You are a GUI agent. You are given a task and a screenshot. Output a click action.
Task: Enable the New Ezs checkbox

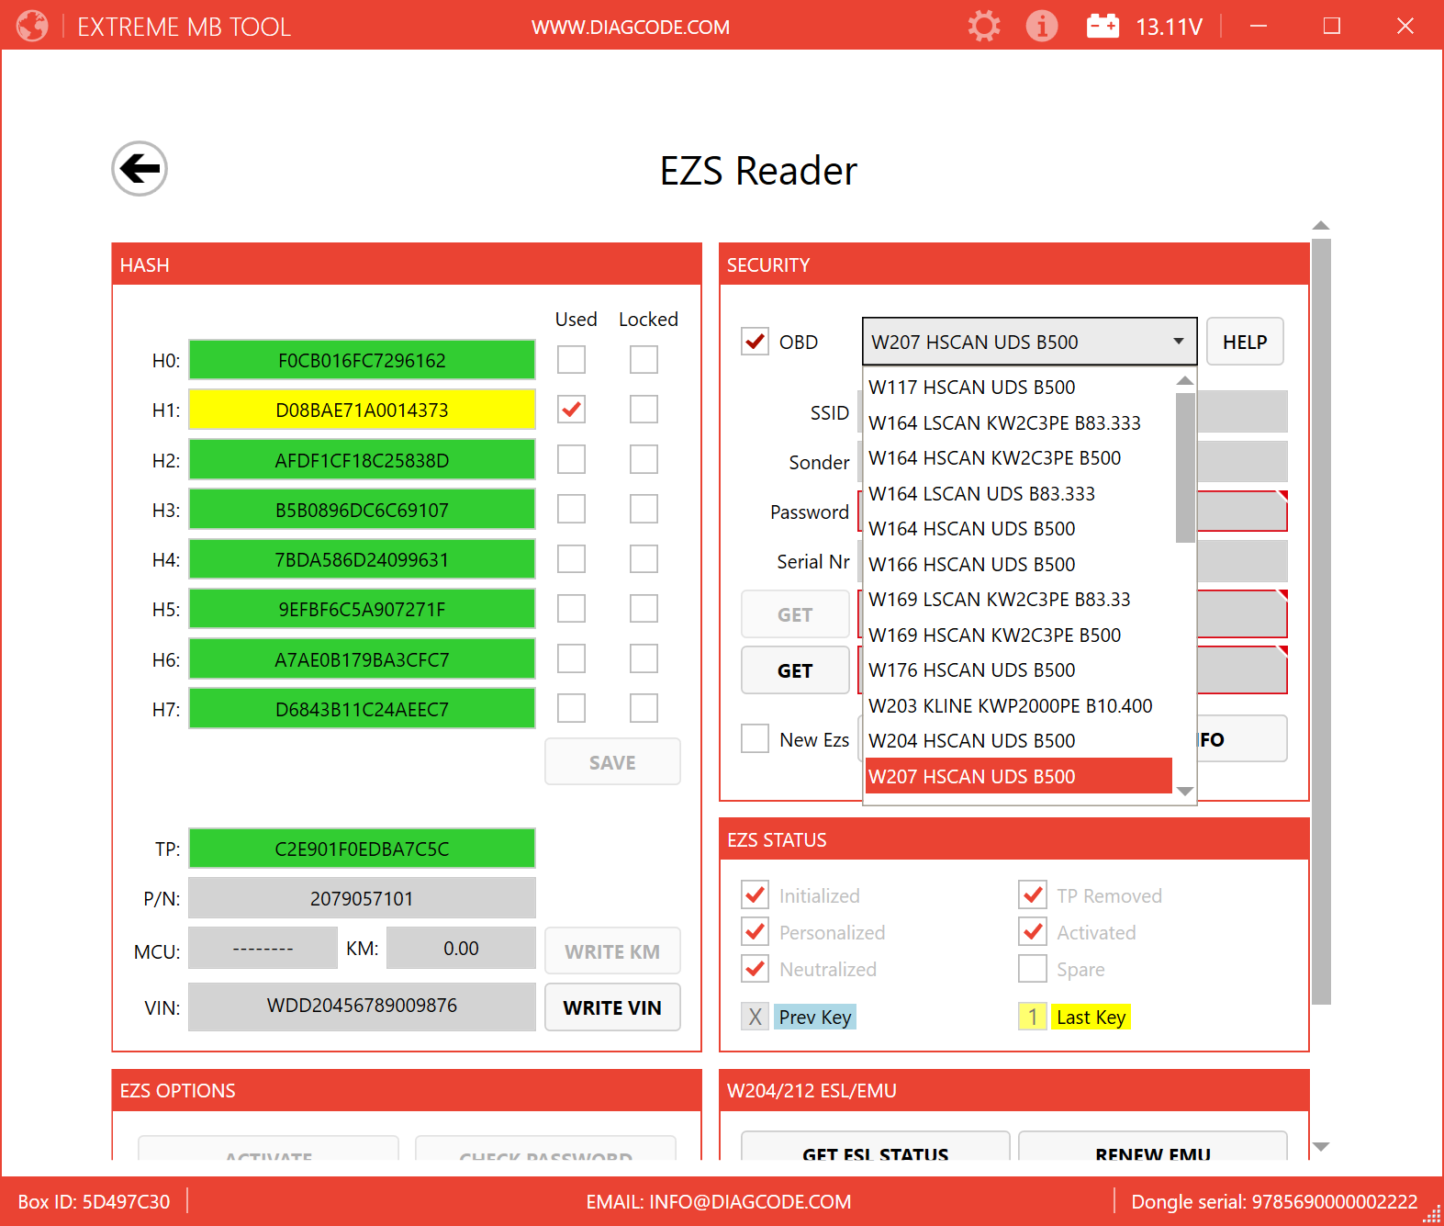pyautogui.click(x=755, y=739)
